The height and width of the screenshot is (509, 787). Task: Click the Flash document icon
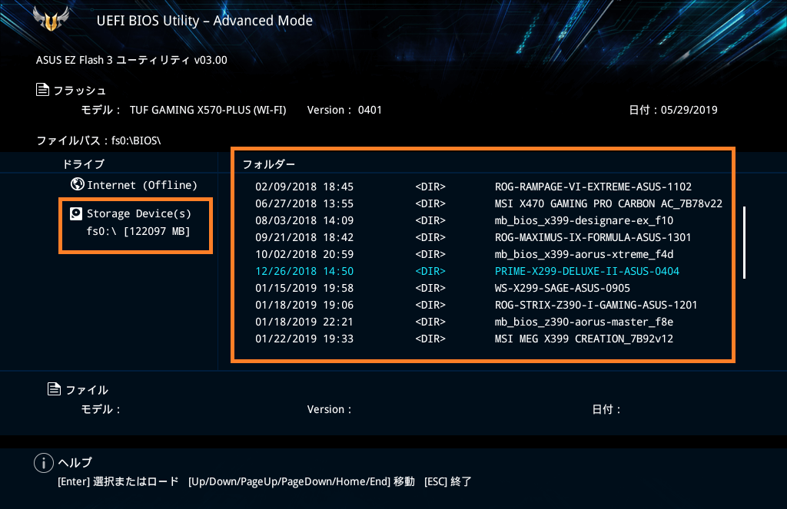[43, 90]
